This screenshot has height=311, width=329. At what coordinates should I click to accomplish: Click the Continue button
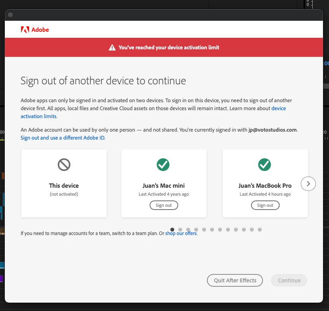[x=289, y=280]
